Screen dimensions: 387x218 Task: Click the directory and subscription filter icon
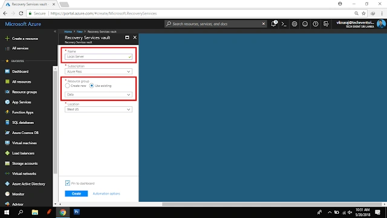tap(326, 24)
